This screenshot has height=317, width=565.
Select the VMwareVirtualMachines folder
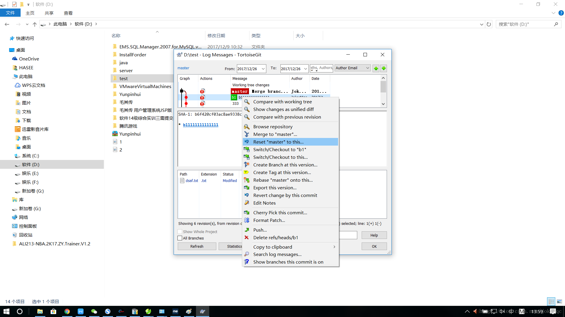tap(145, 86)
